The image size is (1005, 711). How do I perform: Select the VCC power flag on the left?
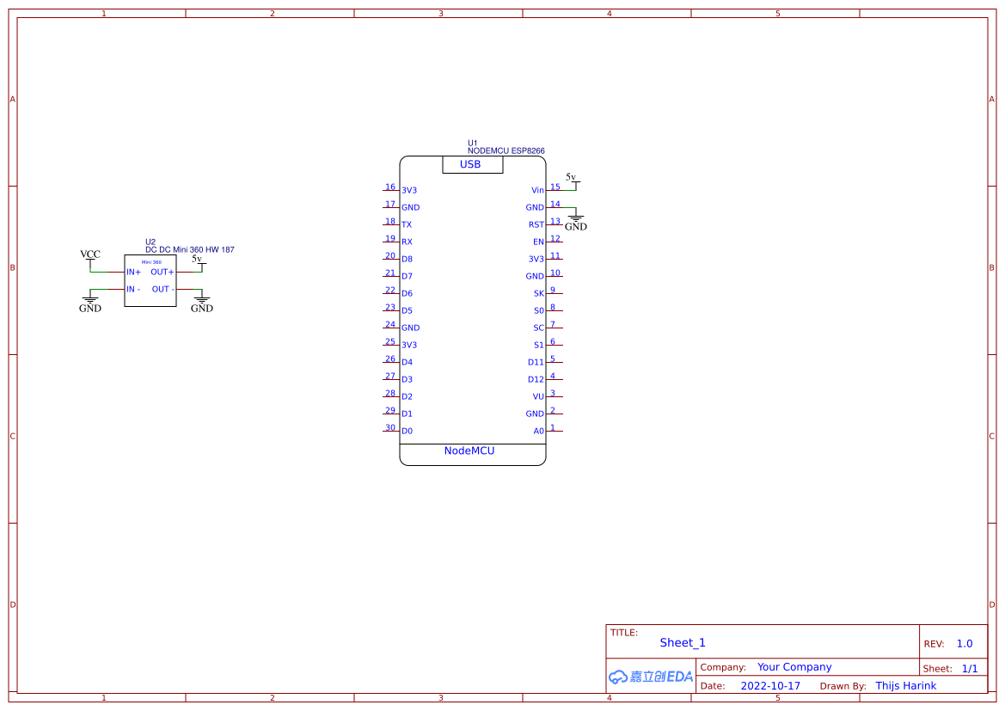(89, 254)
